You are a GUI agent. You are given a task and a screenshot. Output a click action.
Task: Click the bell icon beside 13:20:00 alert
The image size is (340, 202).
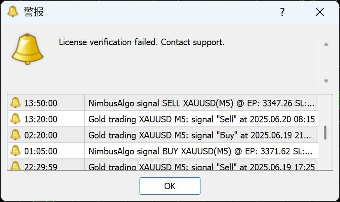(x=15, y=119)
